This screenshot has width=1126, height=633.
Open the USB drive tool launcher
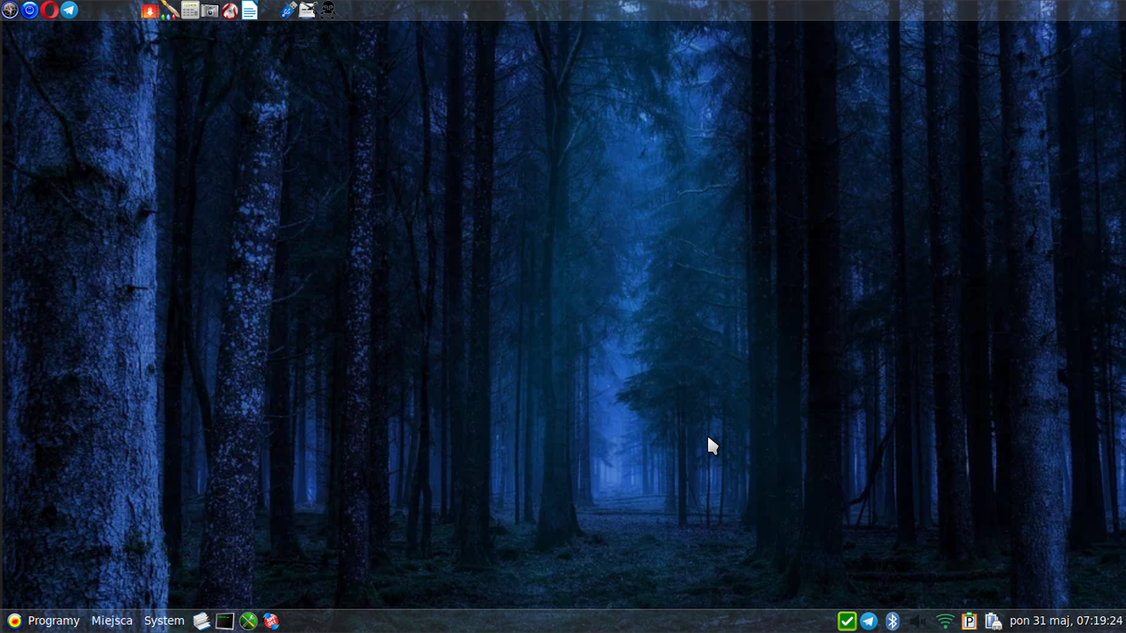[288, 11]
